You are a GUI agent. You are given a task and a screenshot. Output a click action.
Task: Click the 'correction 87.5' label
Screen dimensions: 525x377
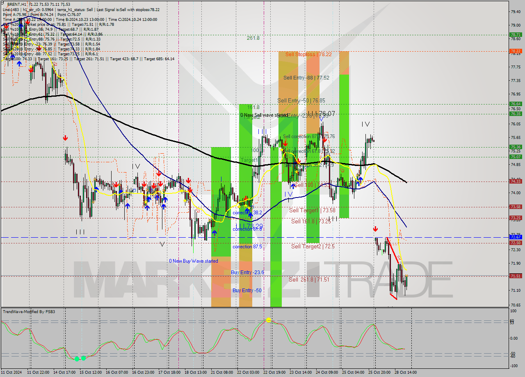248,247
